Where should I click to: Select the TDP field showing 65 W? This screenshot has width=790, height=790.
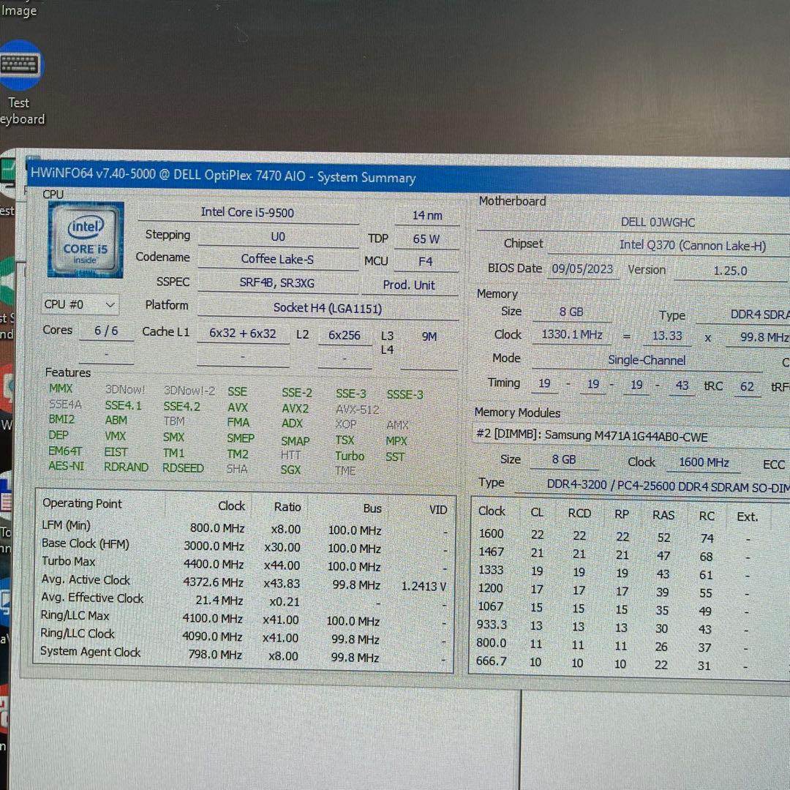click(426, 238)
